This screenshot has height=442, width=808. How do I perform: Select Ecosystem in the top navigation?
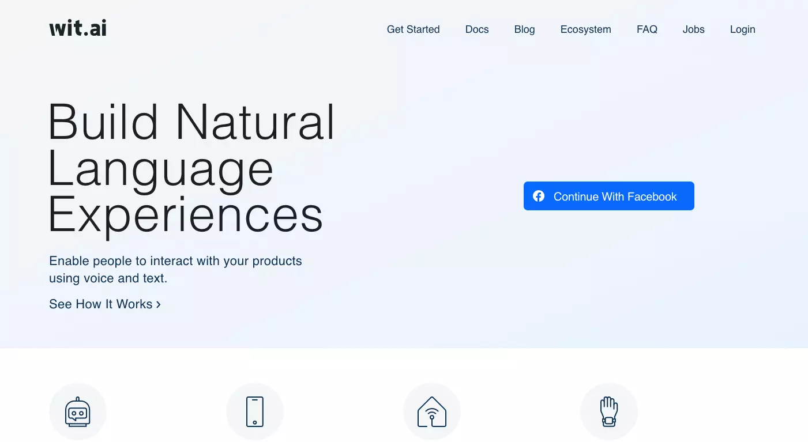[x=585, y=29]
